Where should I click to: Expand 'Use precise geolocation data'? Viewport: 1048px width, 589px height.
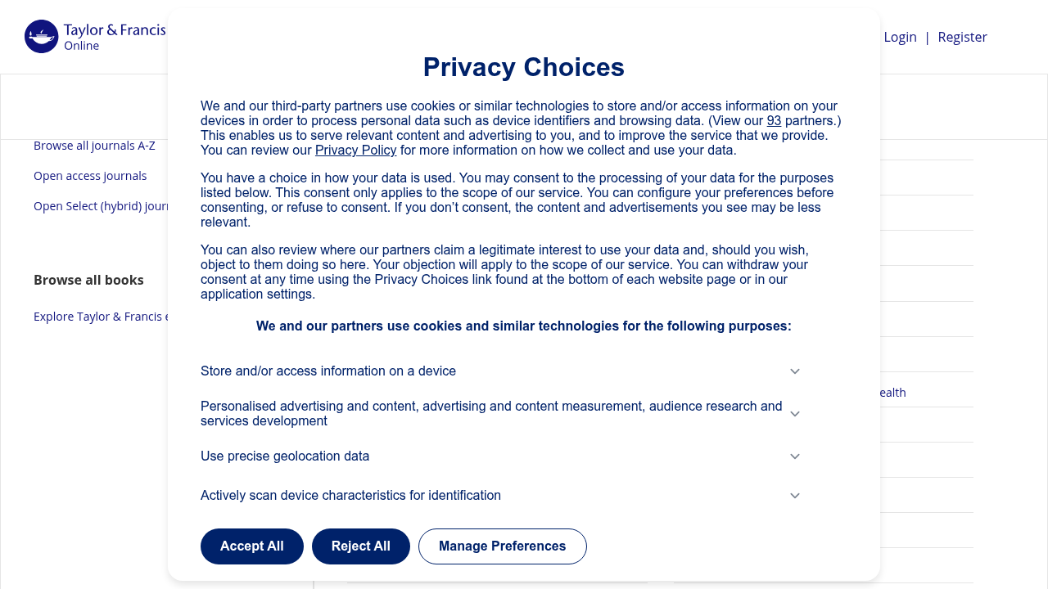coord(794,456)
